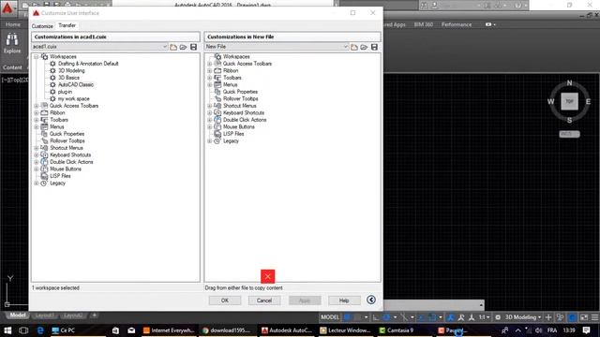Select Double Click Actions in New File tree
The width and height of the screenshot is (600, 337).
245,120
